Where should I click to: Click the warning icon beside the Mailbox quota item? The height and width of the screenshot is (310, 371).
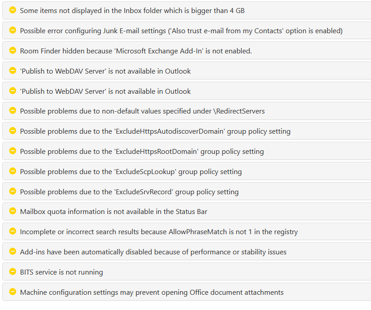pyautogui.click(x=12, y=211)
